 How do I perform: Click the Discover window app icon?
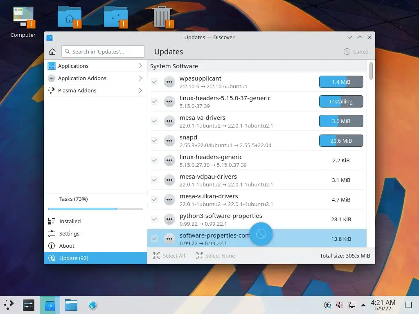[50, 37]
